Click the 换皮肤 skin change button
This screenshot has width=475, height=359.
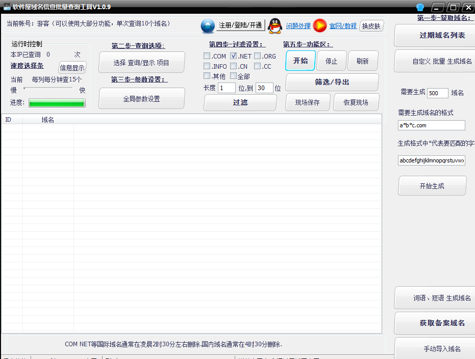[x=371, y=26]
